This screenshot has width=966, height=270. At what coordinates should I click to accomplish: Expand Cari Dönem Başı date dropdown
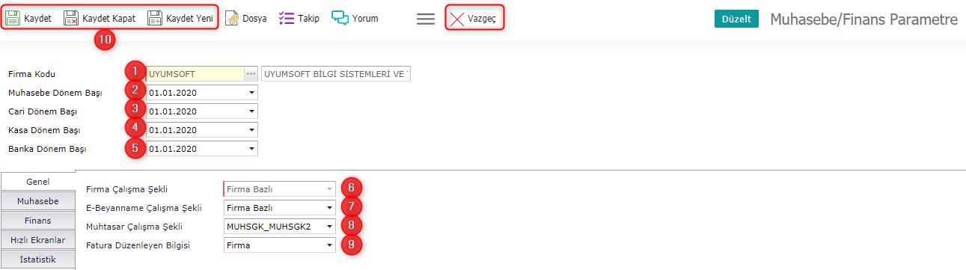click(x=251, y=111)
